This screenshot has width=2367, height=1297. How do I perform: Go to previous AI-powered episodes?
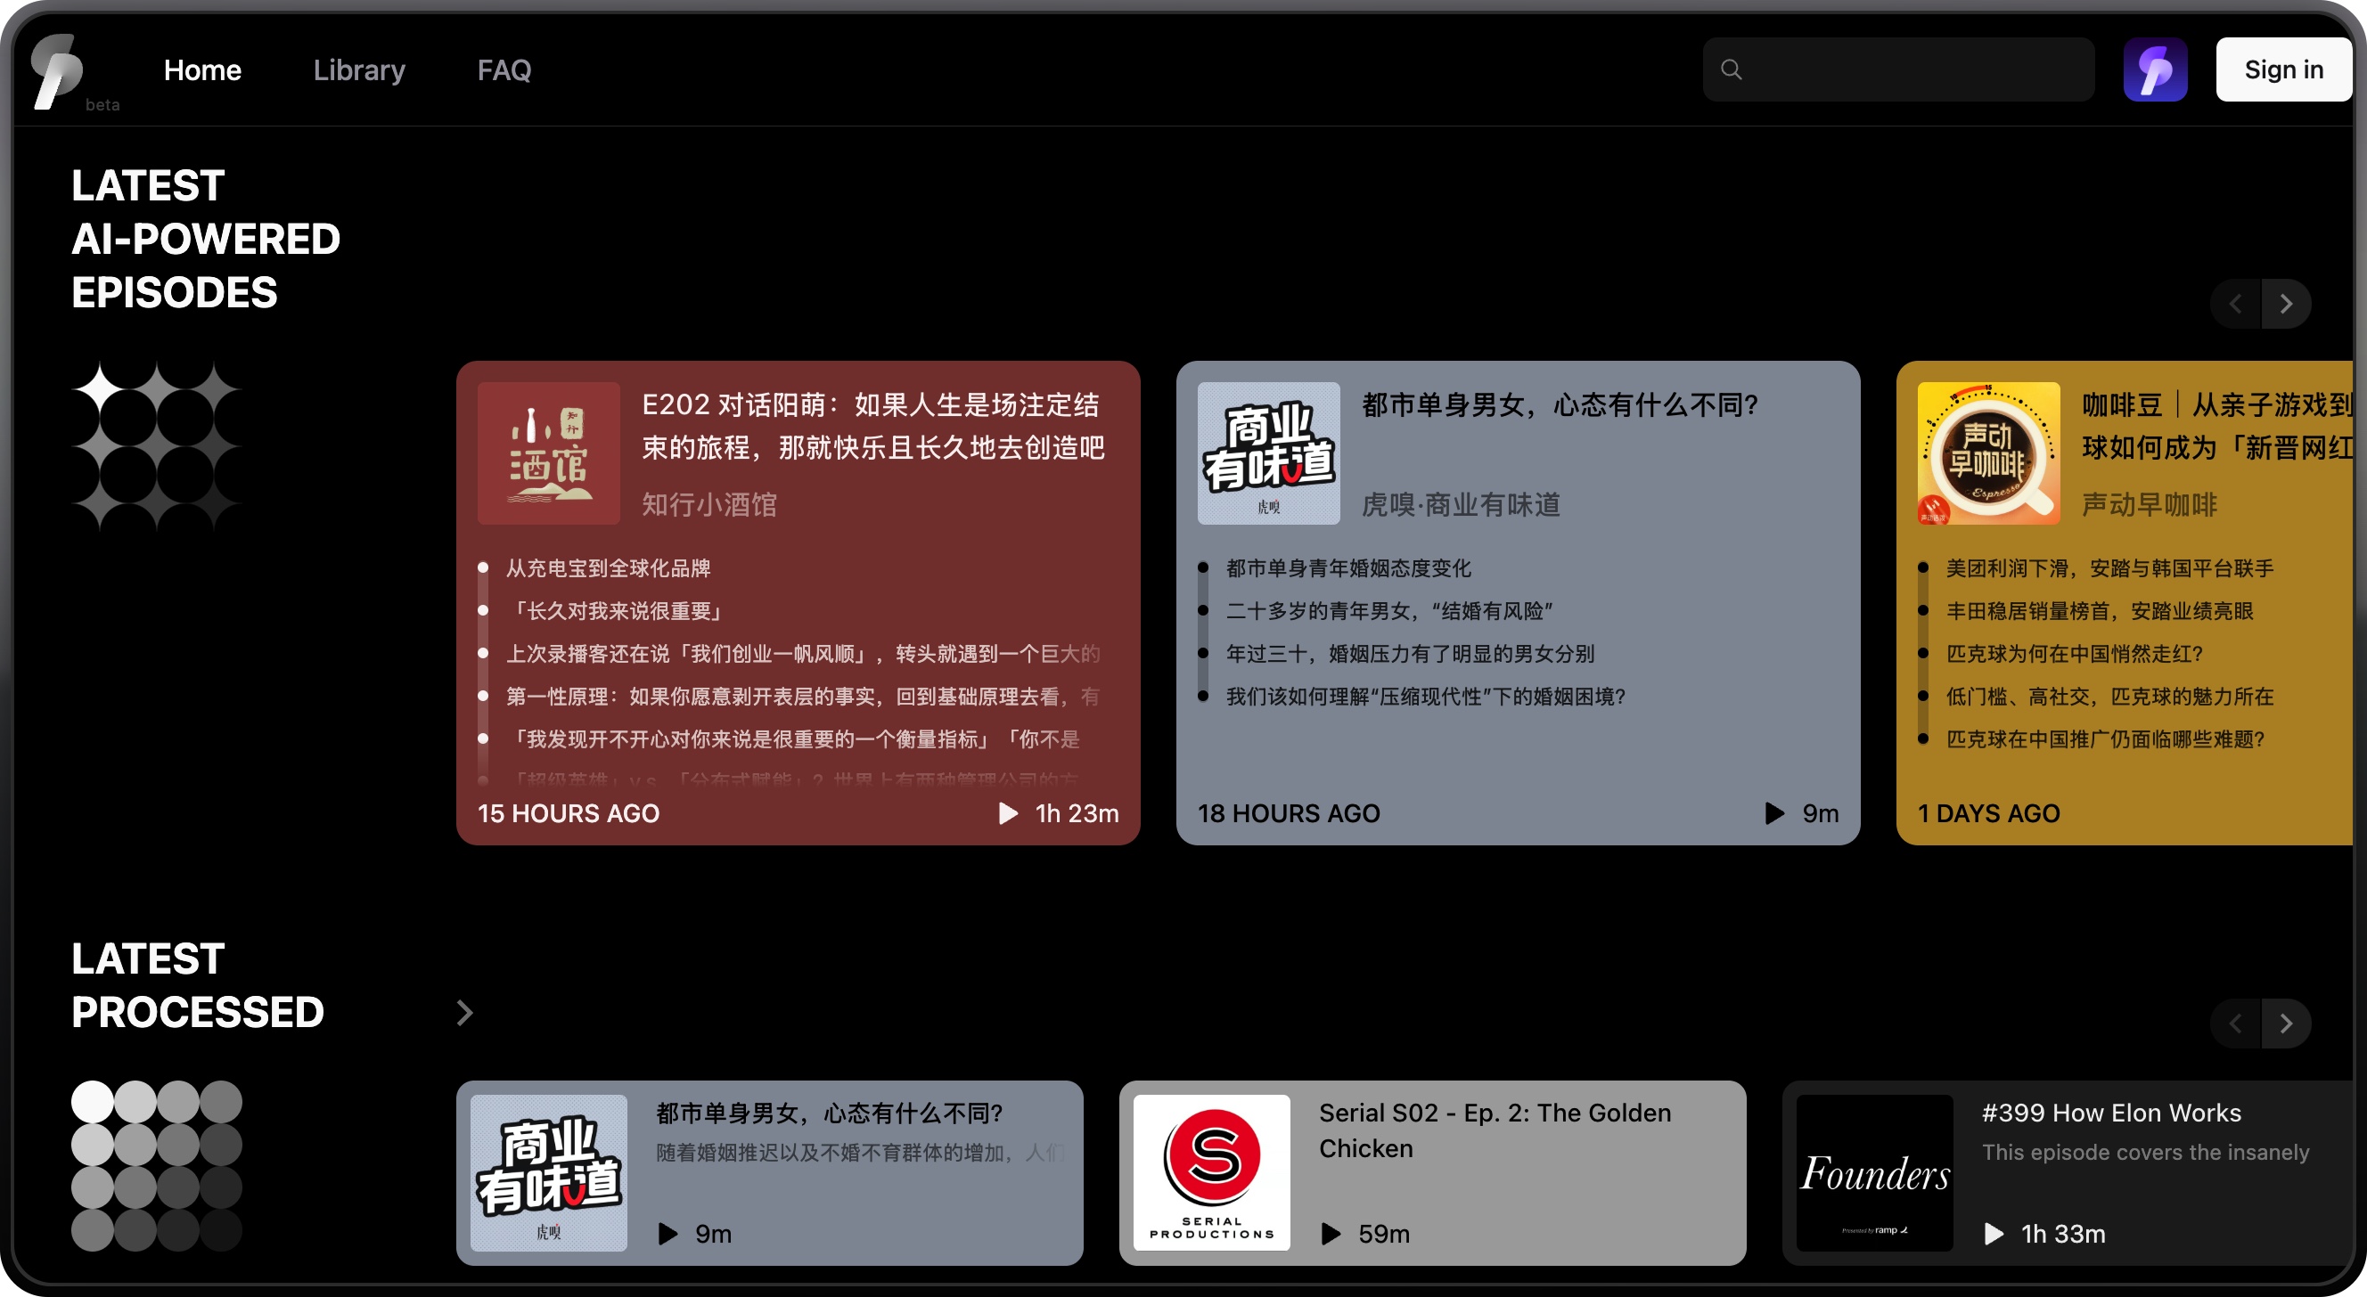pos(2236,304)
